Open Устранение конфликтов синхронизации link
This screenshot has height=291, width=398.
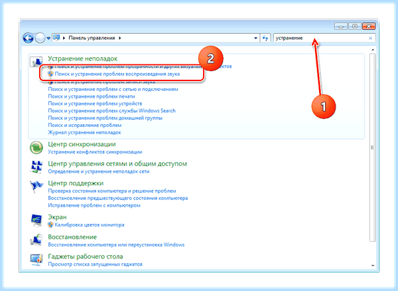click(95, 151)
